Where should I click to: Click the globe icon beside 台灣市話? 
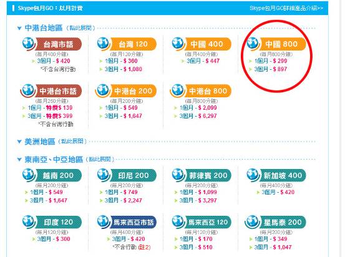point(29,43)
